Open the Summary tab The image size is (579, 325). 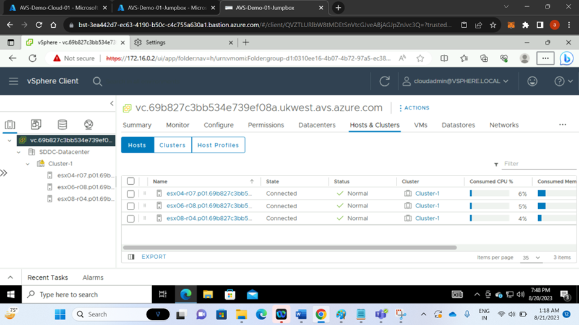(x=137, y=125)
